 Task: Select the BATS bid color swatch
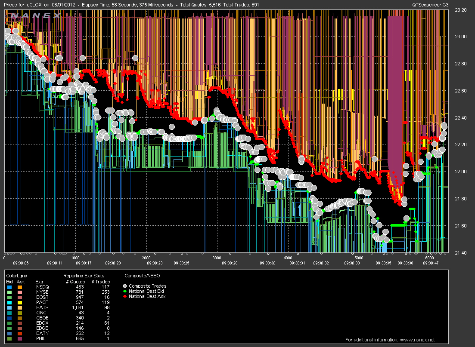click(x=9, y=308)
